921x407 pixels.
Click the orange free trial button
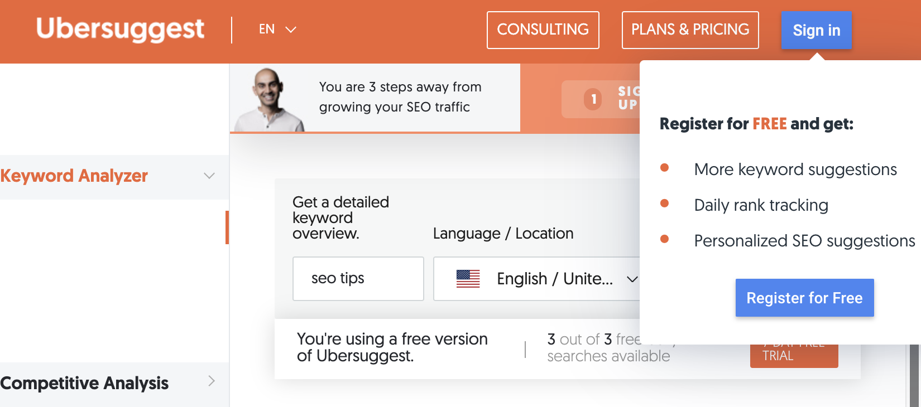794,356
